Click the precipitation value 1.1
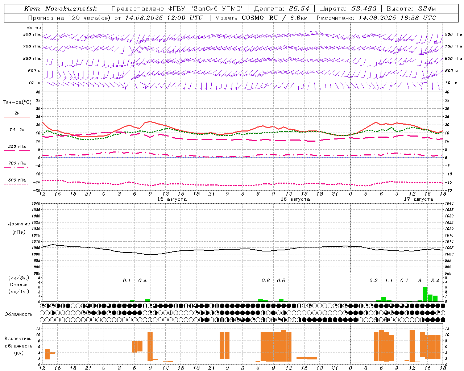This screenshot has width=464, height=371. 389,280
